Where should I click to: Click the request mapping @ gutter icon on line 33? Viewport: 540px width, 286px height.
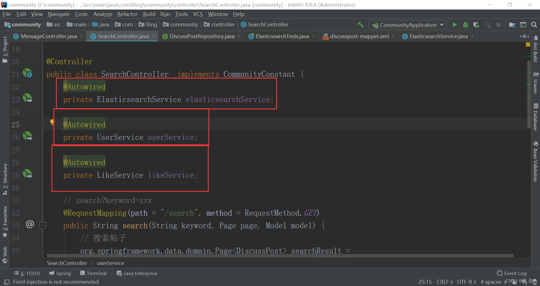pyautogui.click(x=30, y=224)
